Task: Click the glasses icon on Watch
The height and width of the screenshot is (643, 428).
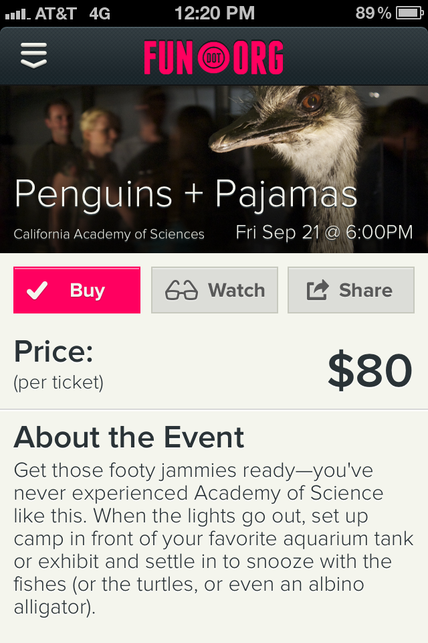Action: [181, 290]
